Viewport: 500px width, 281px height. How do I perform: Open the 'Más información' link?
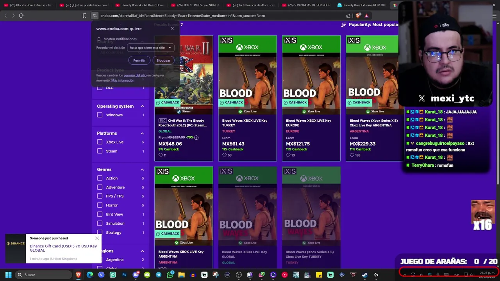click(123, 80)
